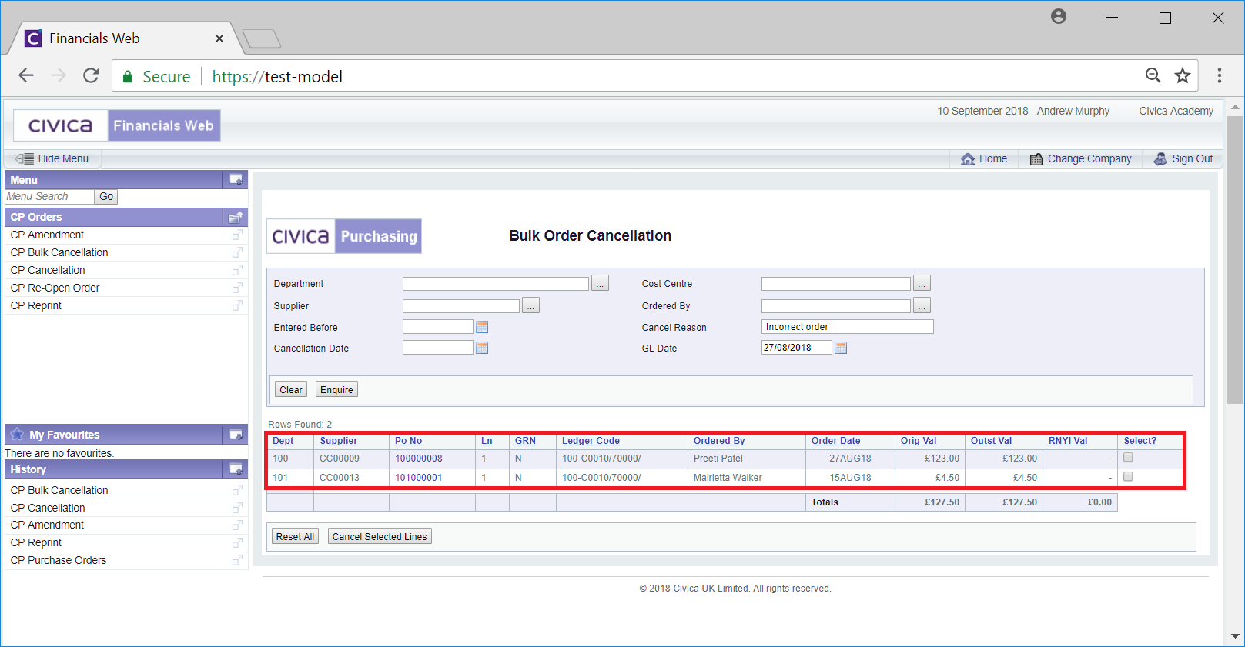Click Cancel Selected Lines button
This screenshot has height=647, width=1245.
coord(380,536)
